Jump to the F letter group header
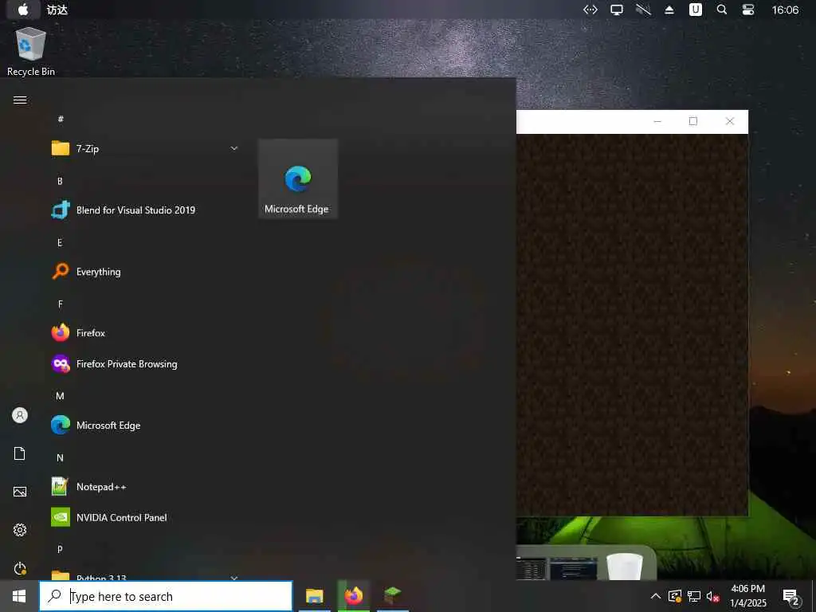The image size is (816, 612). (x=60, y=304)
